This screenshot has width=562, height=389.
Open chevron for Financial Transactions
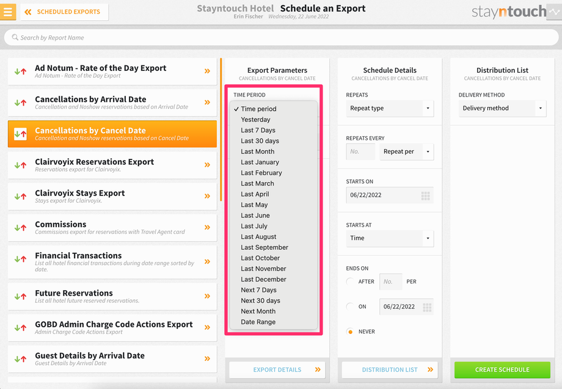point(207,261)
